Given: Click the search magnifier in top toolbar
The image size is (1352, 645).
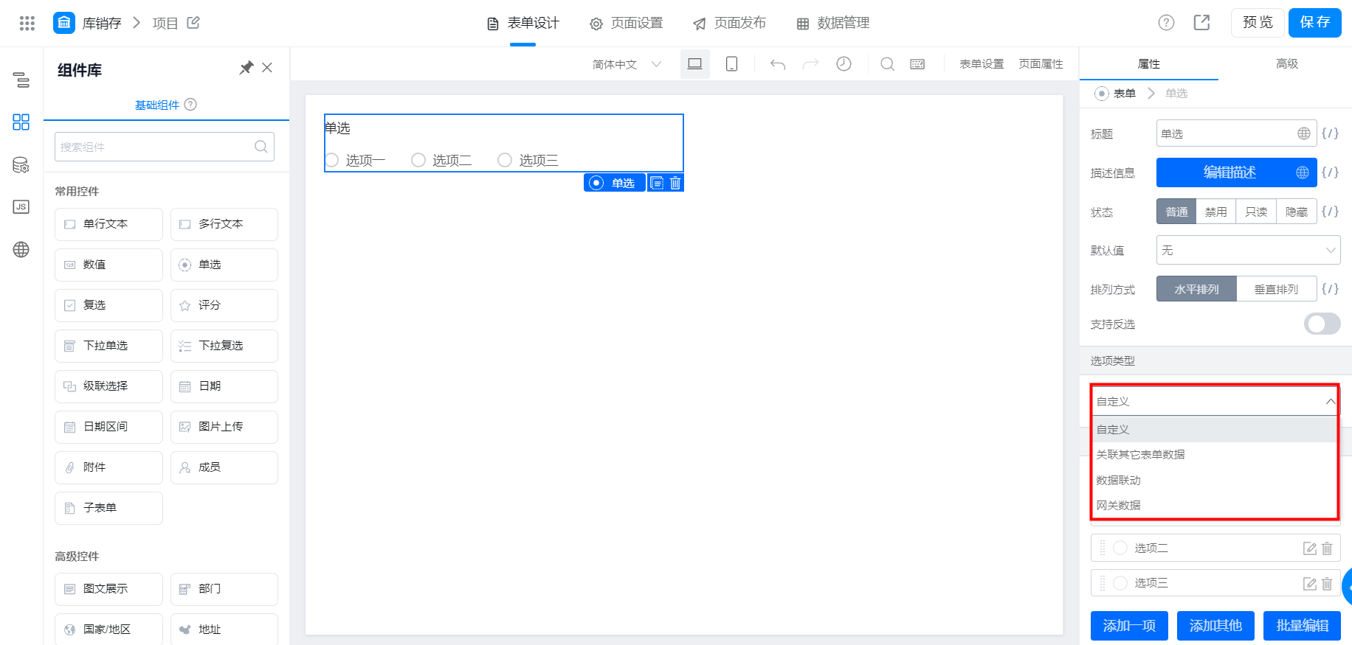Looking at the screenshot, I should click(888, 64).
